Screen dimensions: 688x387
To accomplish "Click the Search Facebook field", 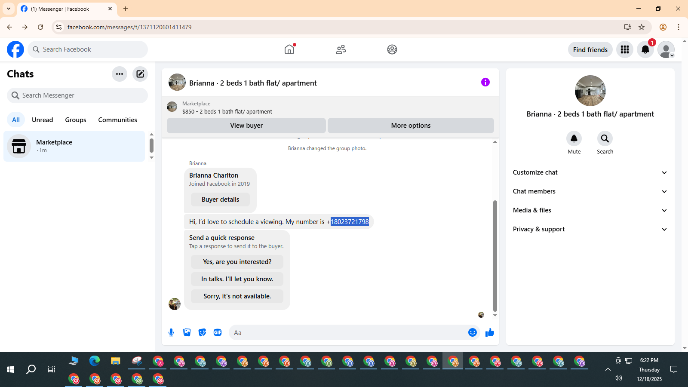I will tap(88, 49).
